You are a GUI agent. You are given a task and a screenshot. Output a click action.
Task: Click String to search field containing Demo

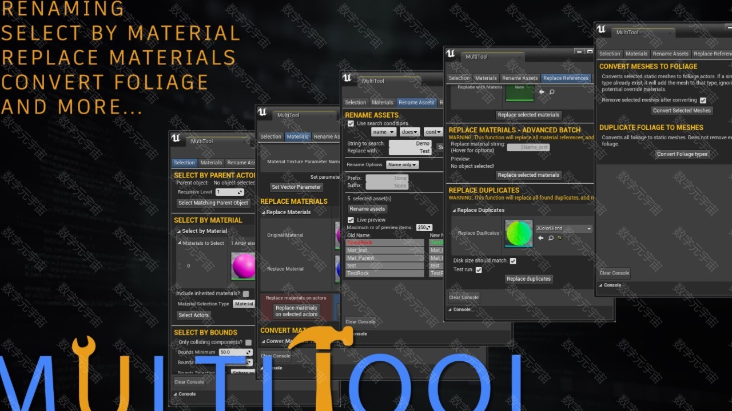click(410, 144)
